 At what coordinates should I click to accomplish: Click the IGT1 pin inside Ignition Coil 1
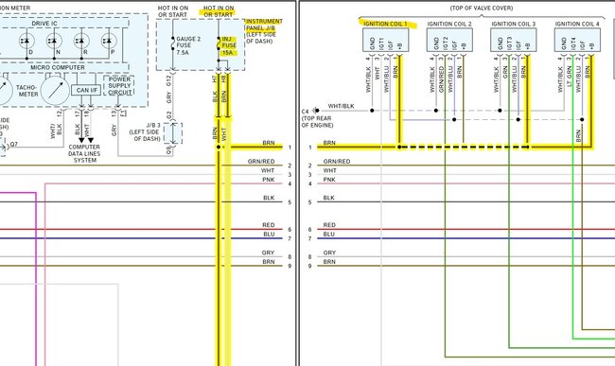(x=381, y=43)
